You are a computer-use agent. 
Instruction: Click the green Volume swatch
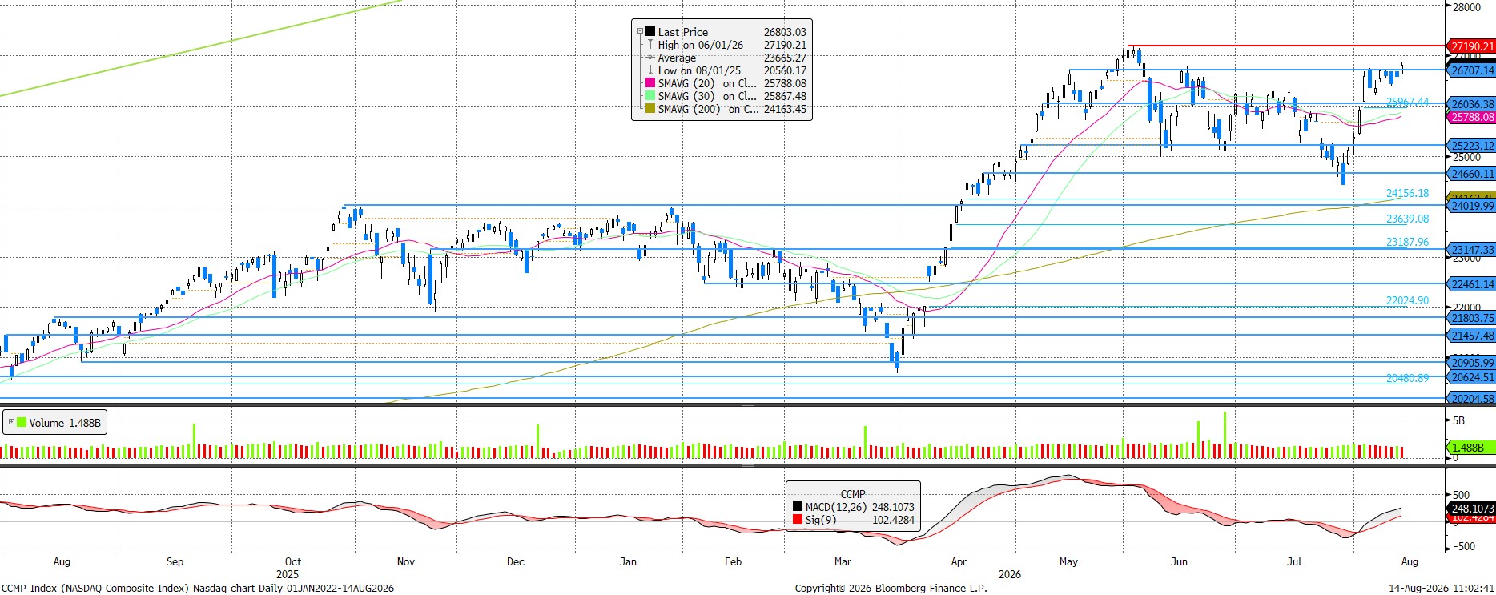pyautogui.click(x=22, y=423)
